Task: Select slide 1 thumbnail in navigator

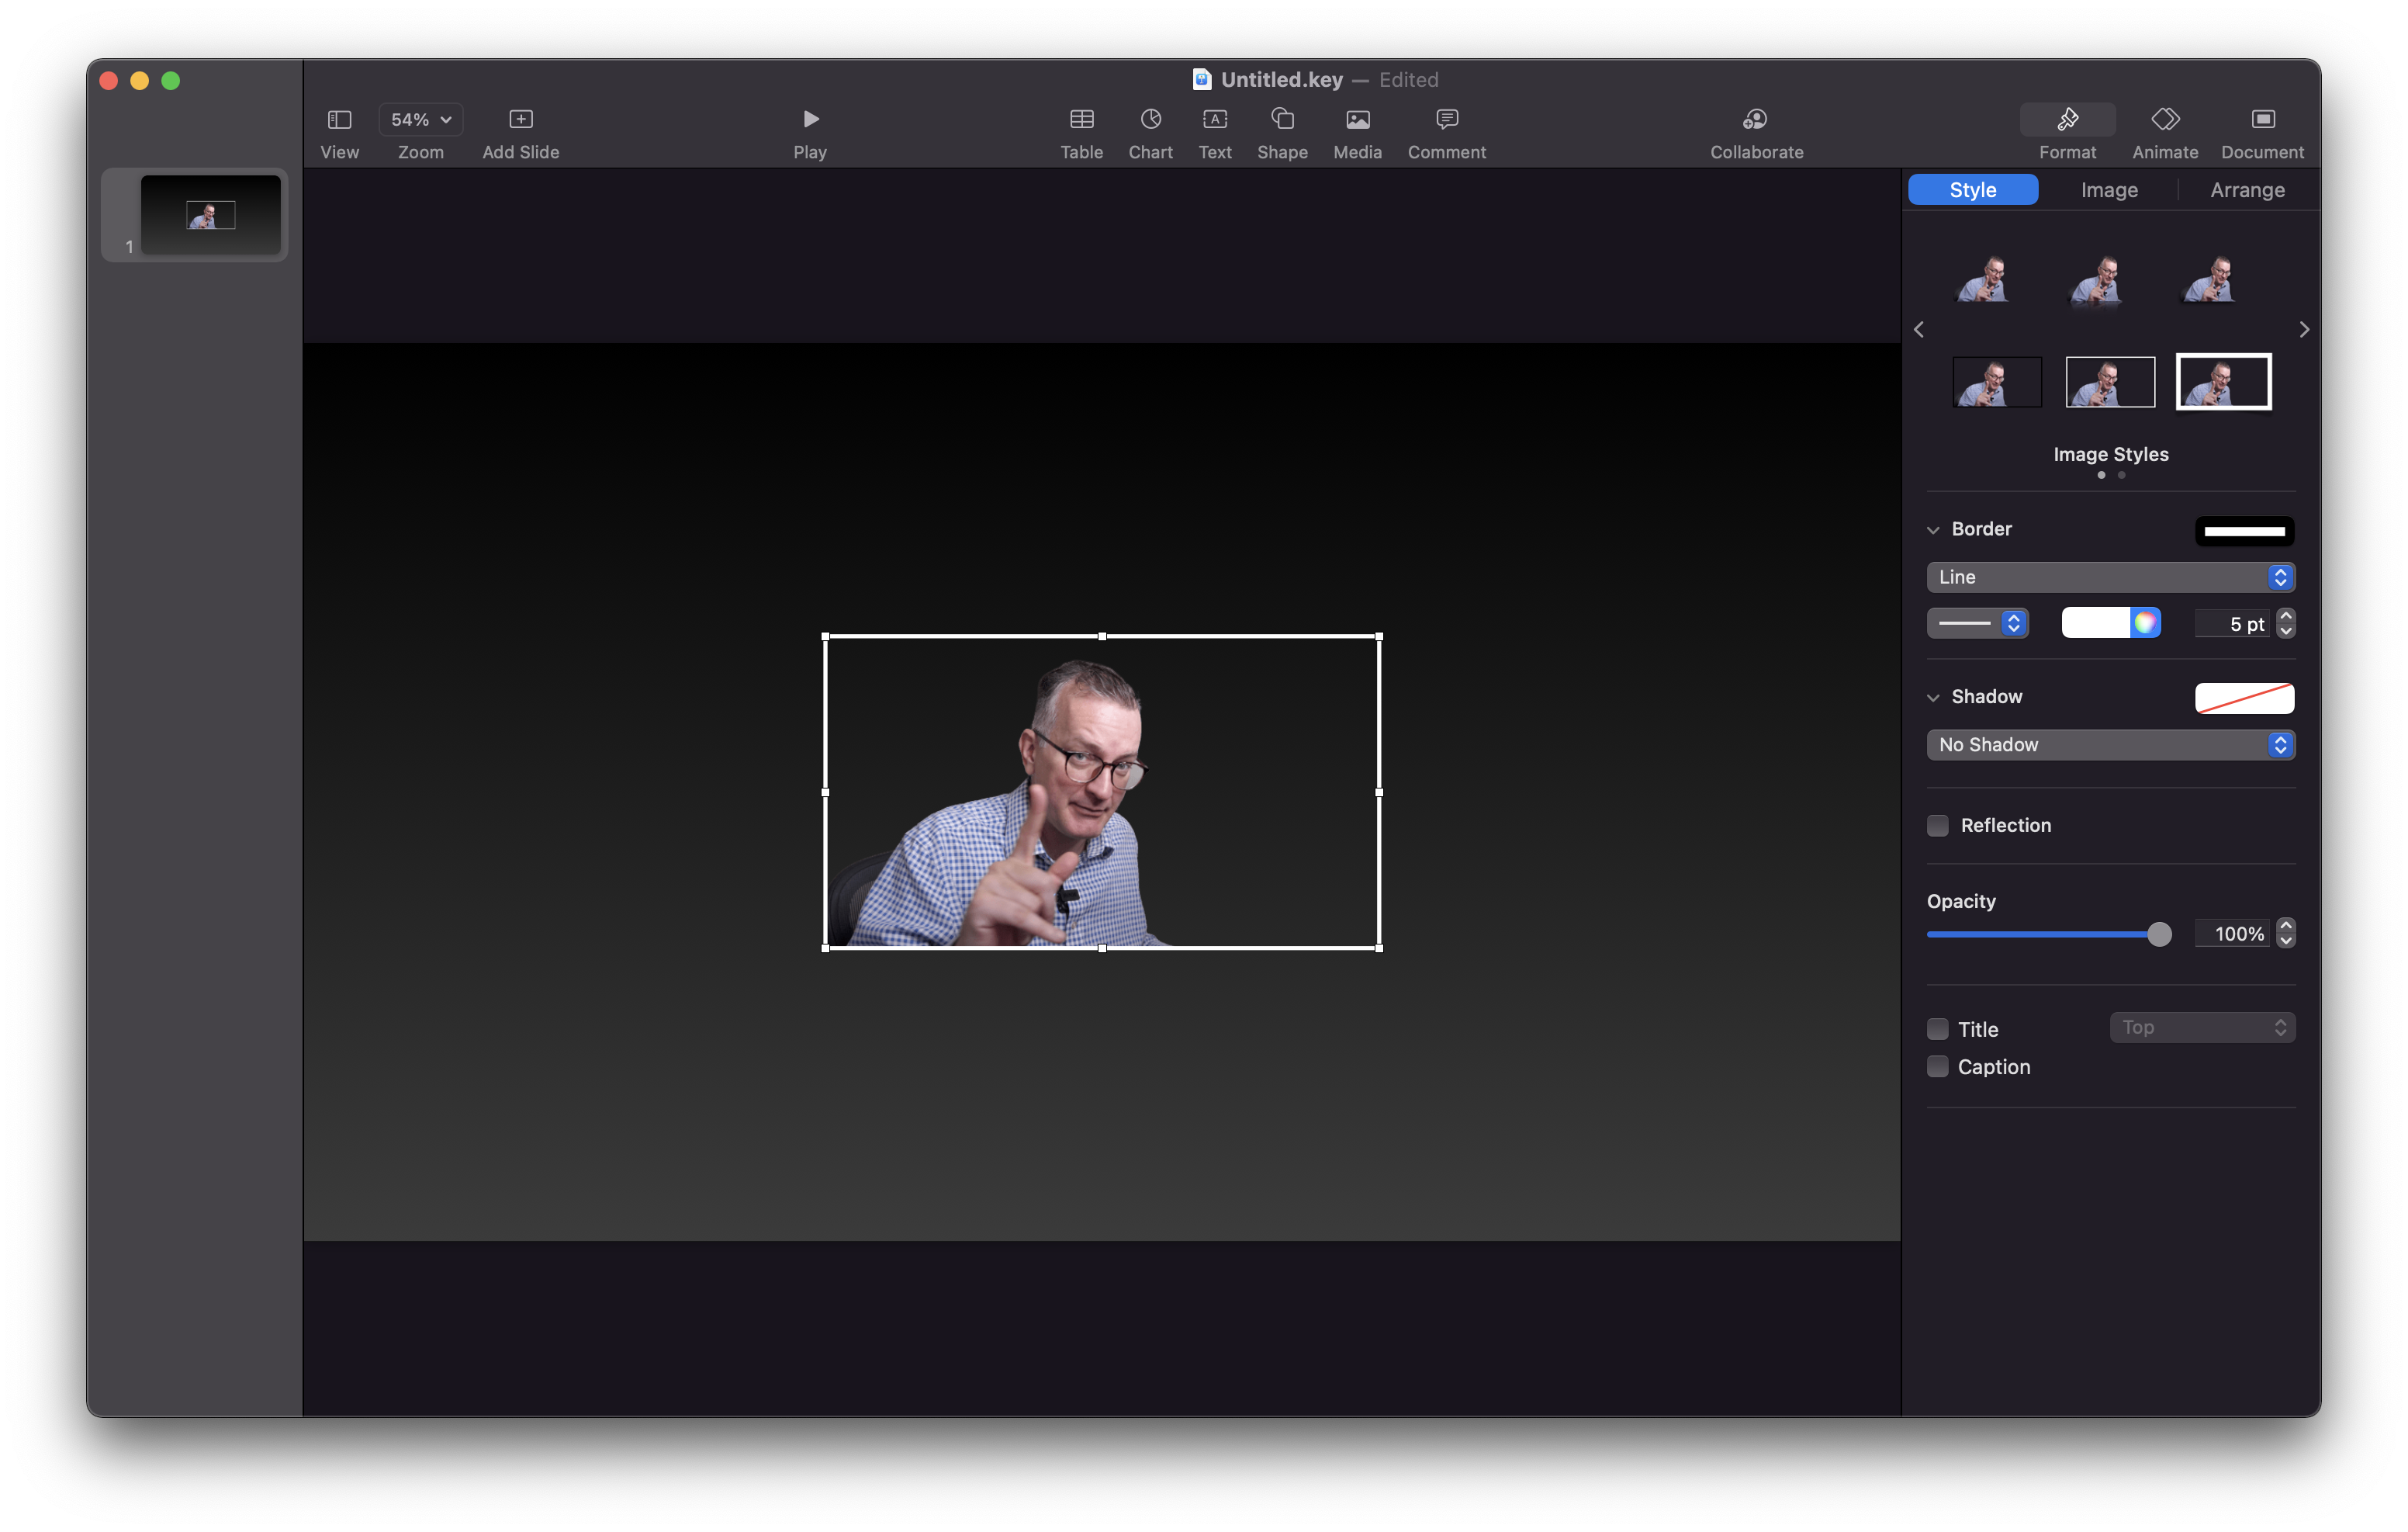Action: (x=210, y=214)
